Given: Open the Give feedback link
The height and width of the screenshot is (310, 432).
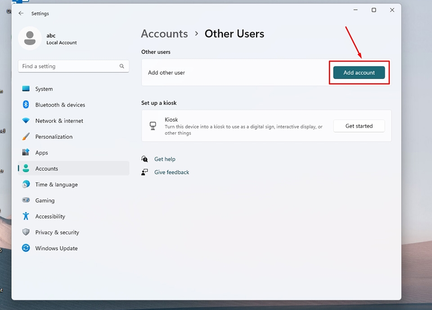Looking at the screenshot, I should click(171, 173).
